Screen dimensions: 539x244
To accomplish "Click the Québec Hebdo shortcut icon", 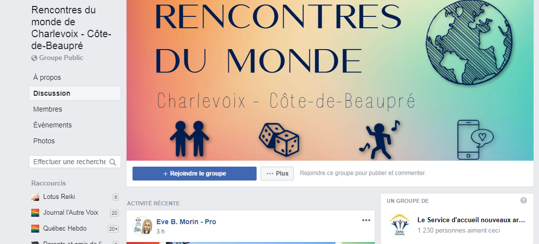I will click(35, 229).
